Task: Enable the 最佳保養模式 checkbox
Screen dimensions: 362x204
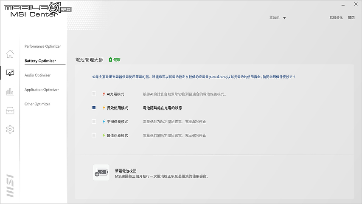Action: click(94, 135)
